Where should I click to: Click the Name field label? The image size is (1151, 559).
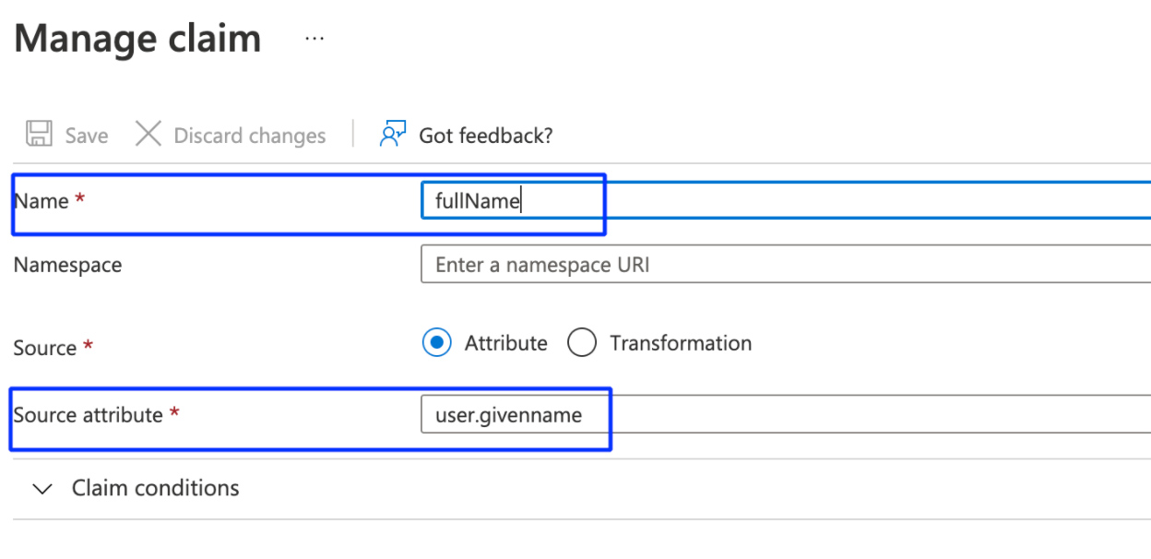point(42,201)
